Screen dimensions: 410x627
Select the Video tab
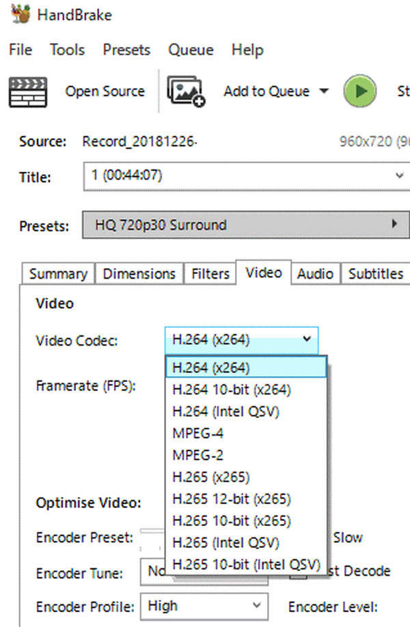click(264, 273)
